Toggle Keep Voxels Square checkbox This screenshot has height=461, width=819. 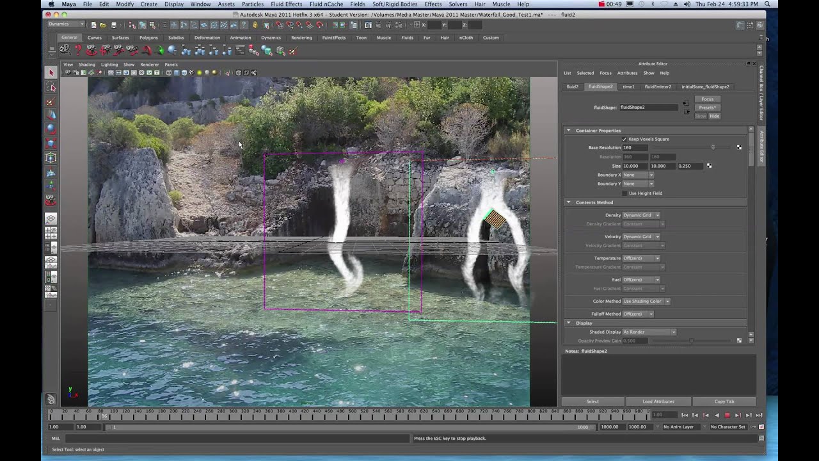click(x=624, y=139)
